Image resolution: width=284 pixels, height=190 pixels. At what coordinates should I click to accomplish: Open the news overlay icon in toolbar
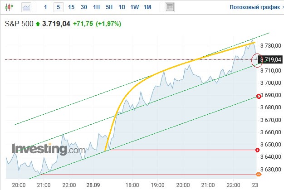[x=170, y=7]
